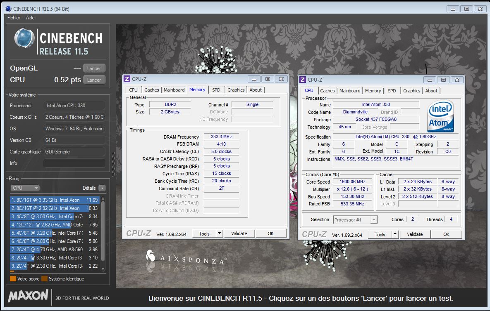Click the CPU-Z Z icon in the Memory window title bar
The width and height of the screenshot is (490, 311).
[127, 79]
